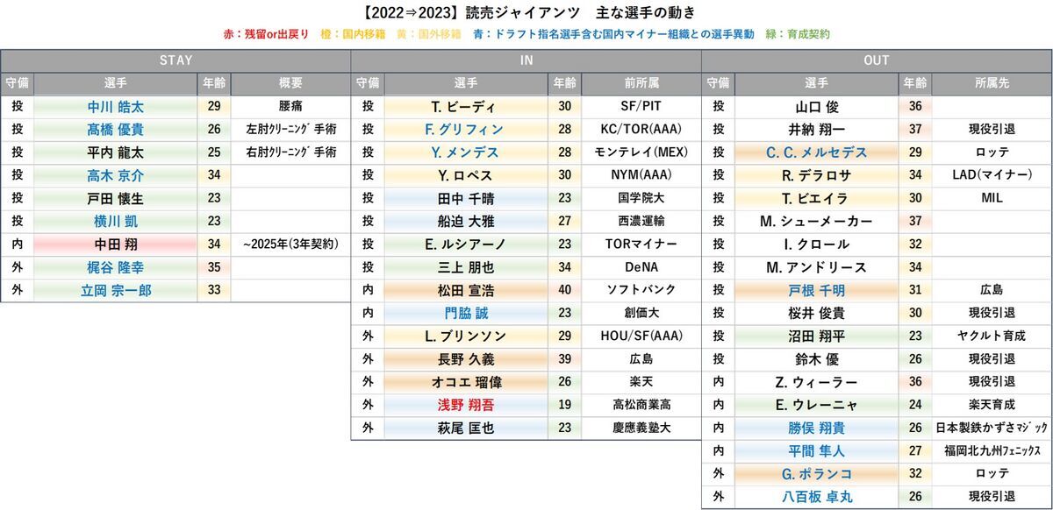Select player name 戸田 懐生
The width and height of the screenshot is (1053, 510).
click(x=116, y=198)
